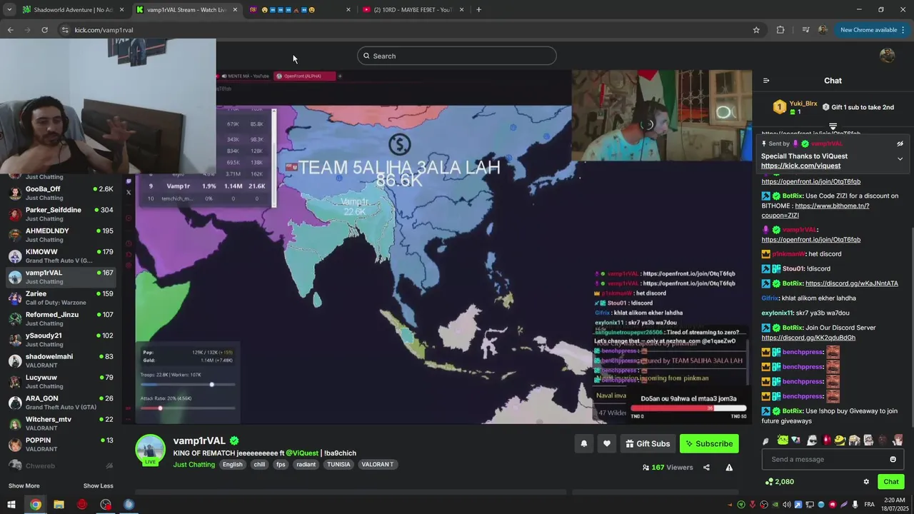Open the kick.com/viquest pinned link
Image resolution: width=914 pixels, height=514 pixels.
[x=800, y=166]
